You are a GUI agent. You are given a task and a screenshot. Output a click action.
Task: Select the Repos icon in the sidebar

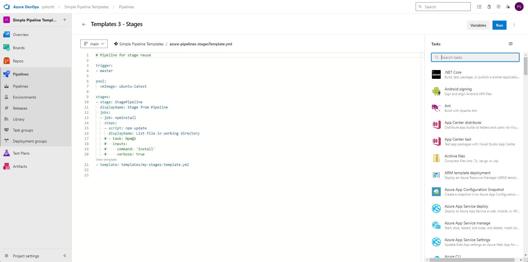point(6,61)
